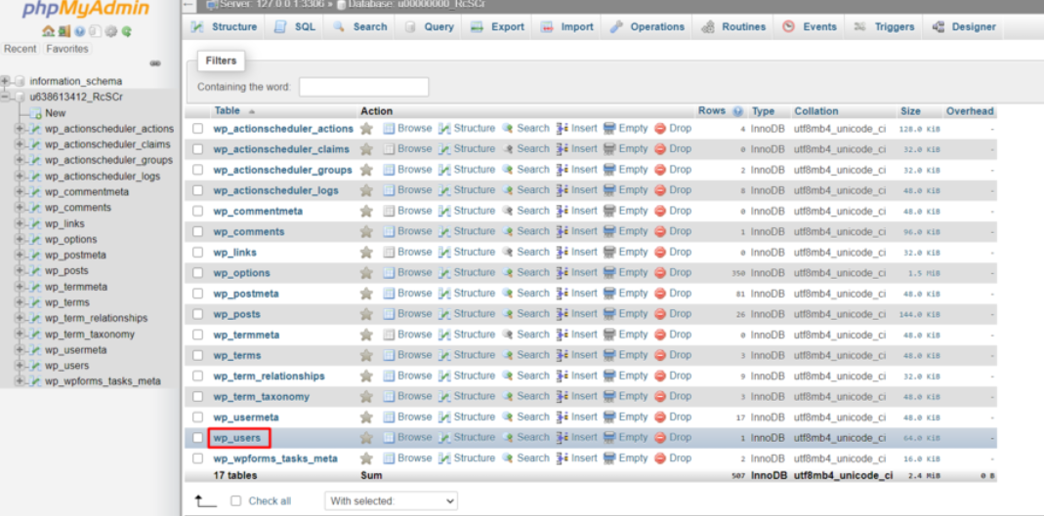The height and width of the screenshot is (516, 1044).
Task: Expand wp_posts in the sidebar tree
Action: pos(20,271)
